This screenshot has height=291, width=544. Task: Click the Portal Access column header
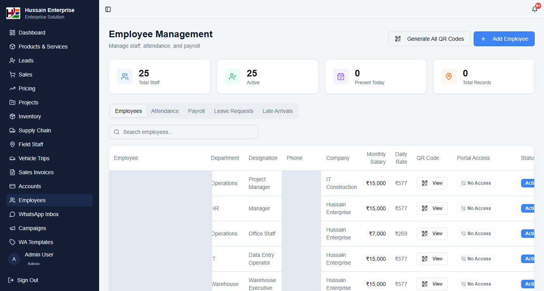click(x=473, y=158)
